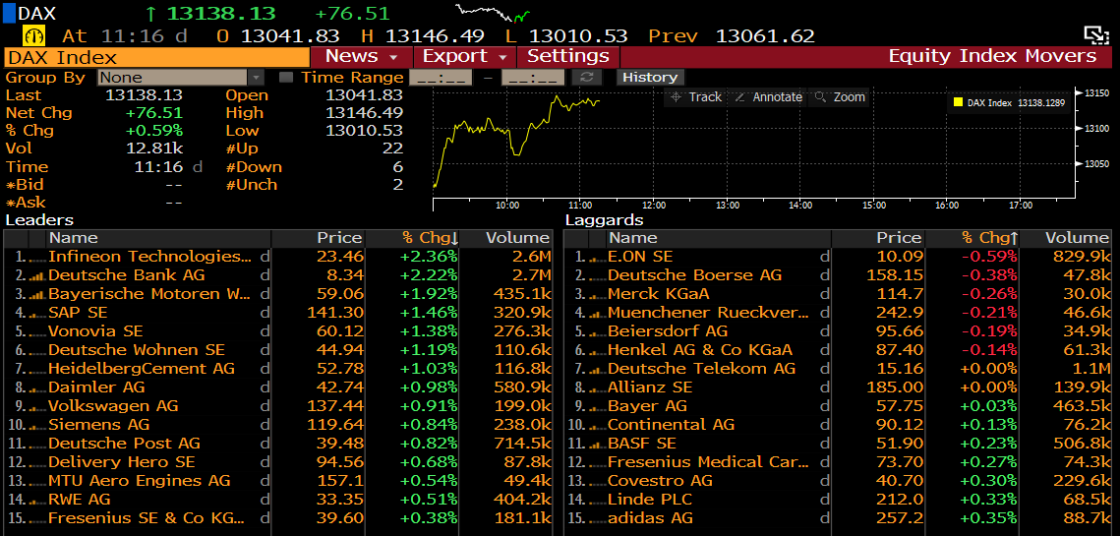Click the #Up value 22
Viewport: 1120px width, 536px height.
pos(393,149)
